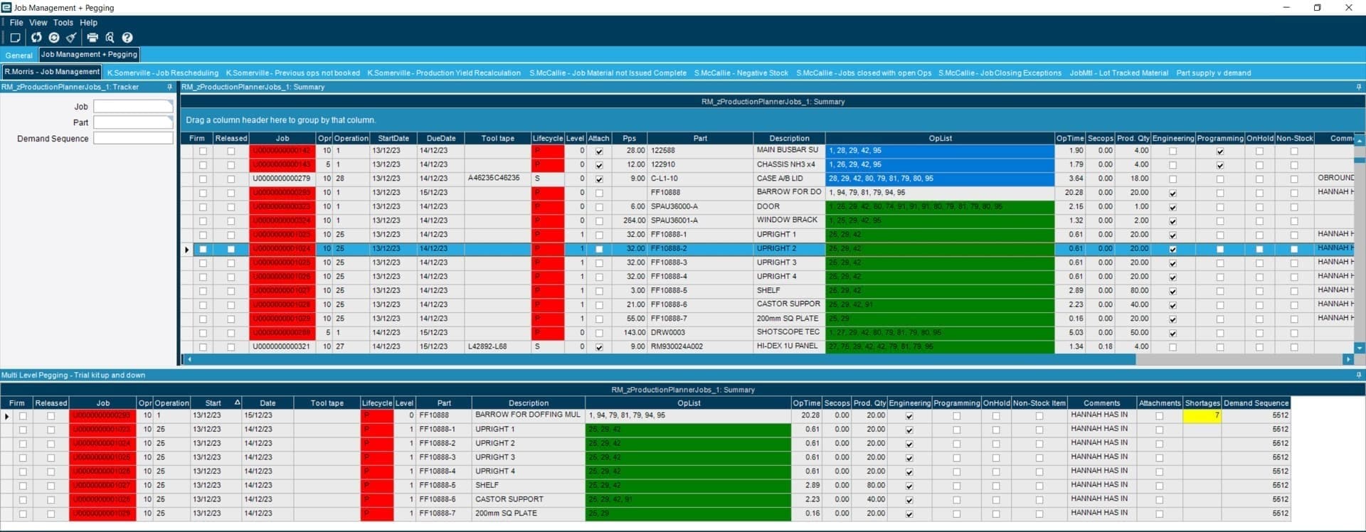This screenshot has width=1366, height=532.
Task: Click the Print toolbar icon
Action: [x=92, y=38]
